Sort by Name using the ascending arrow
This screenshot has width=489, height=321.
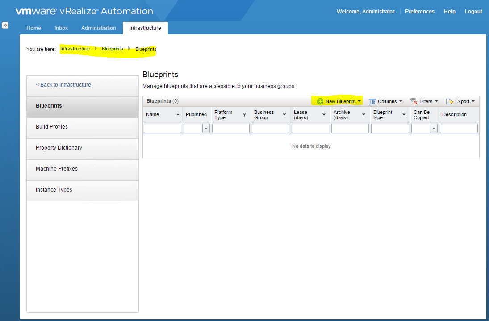click(178, 114)
